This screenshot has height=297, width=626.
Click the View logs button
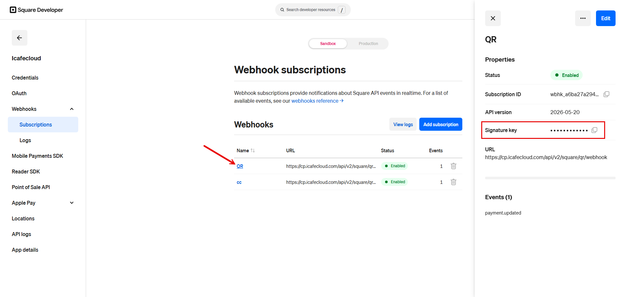403,124
